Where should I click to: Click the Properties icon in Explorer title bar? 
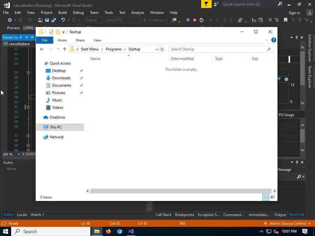pos(51,32)
